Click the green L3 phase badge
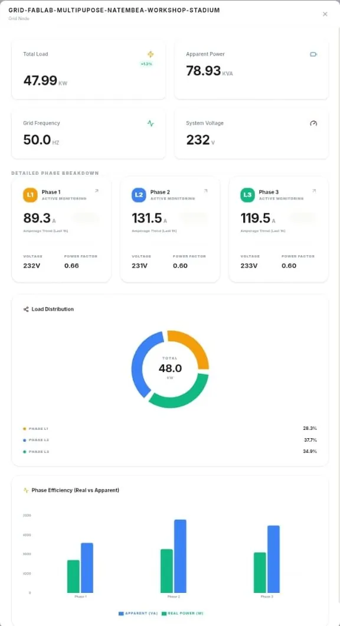340x626 pixels. coord(247,195)
